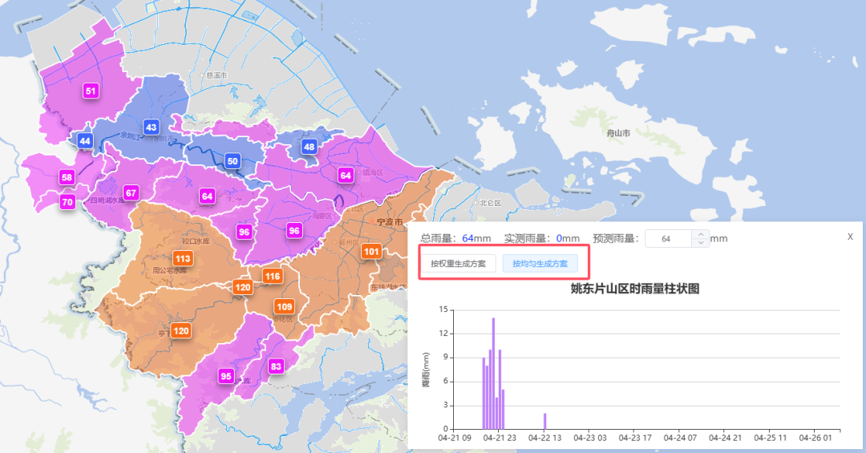Increase forecast rainfall with up arrow
The width and height of the screenshot is (866, 453).
click(700, 235)
